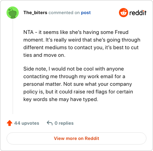Click the word "Freud" in the comment
Image resolution: width=153 pixels, height=151 pixels.
click(x=122, y=32)
